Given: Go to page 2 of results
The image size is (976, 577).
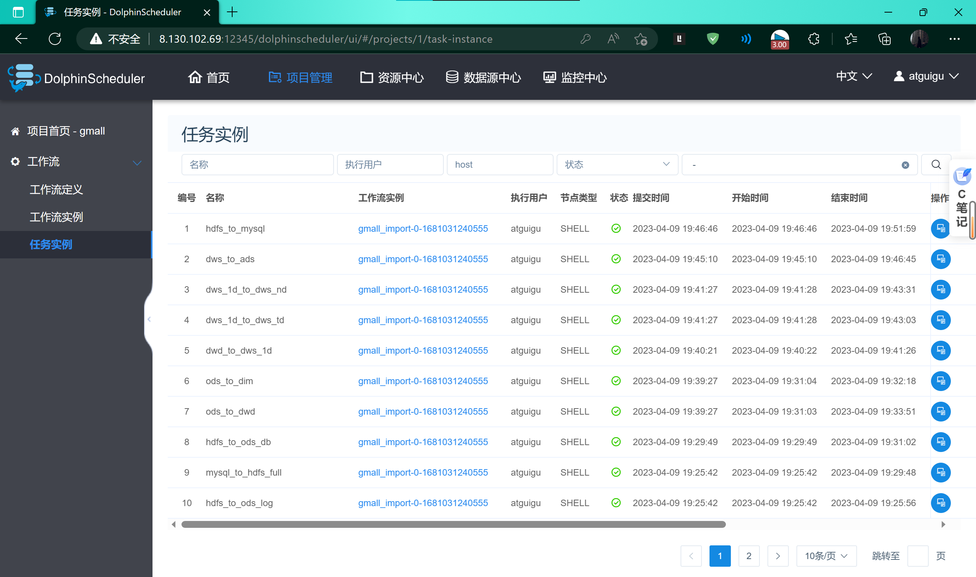Looking at the screenshot, I should pyautogui.click(x=748, y=556).
